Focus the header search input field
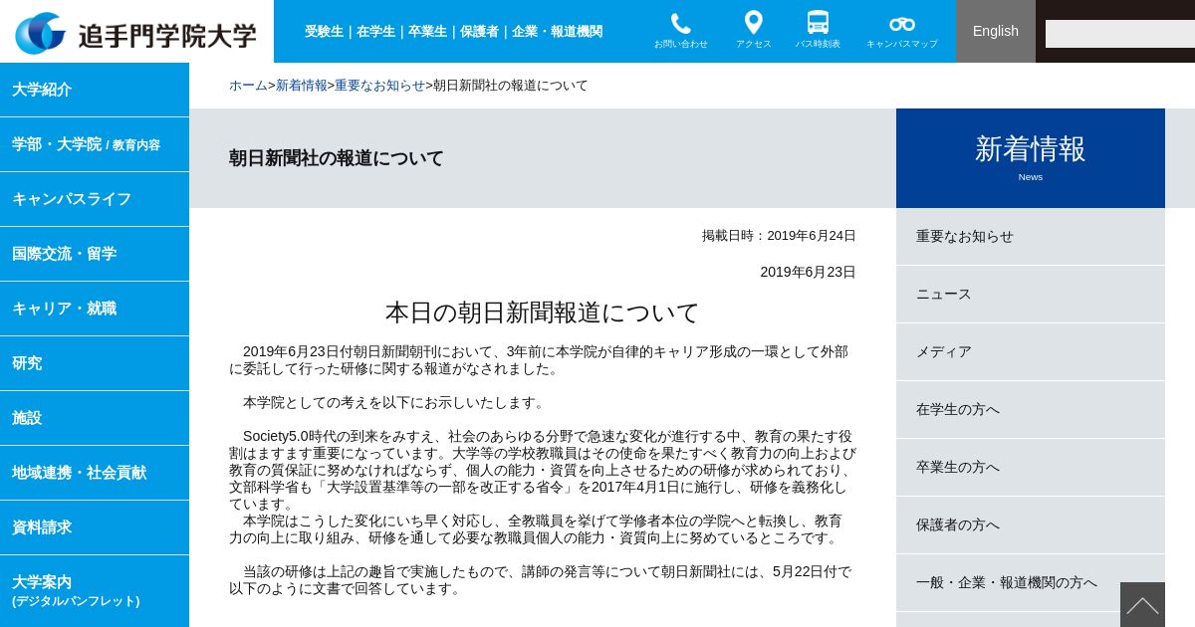 click(1120, 34)
